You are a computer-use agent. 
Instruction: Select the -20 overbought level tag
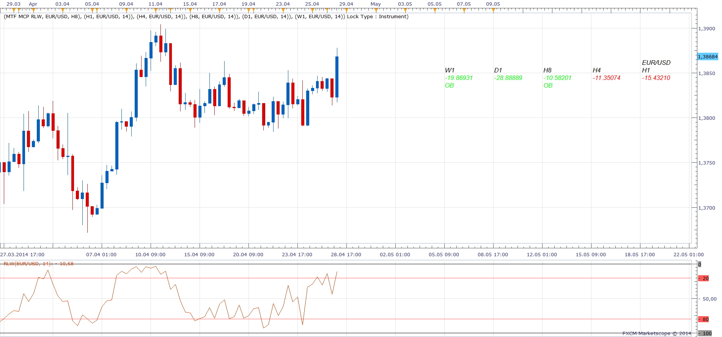tap(704, 278)
